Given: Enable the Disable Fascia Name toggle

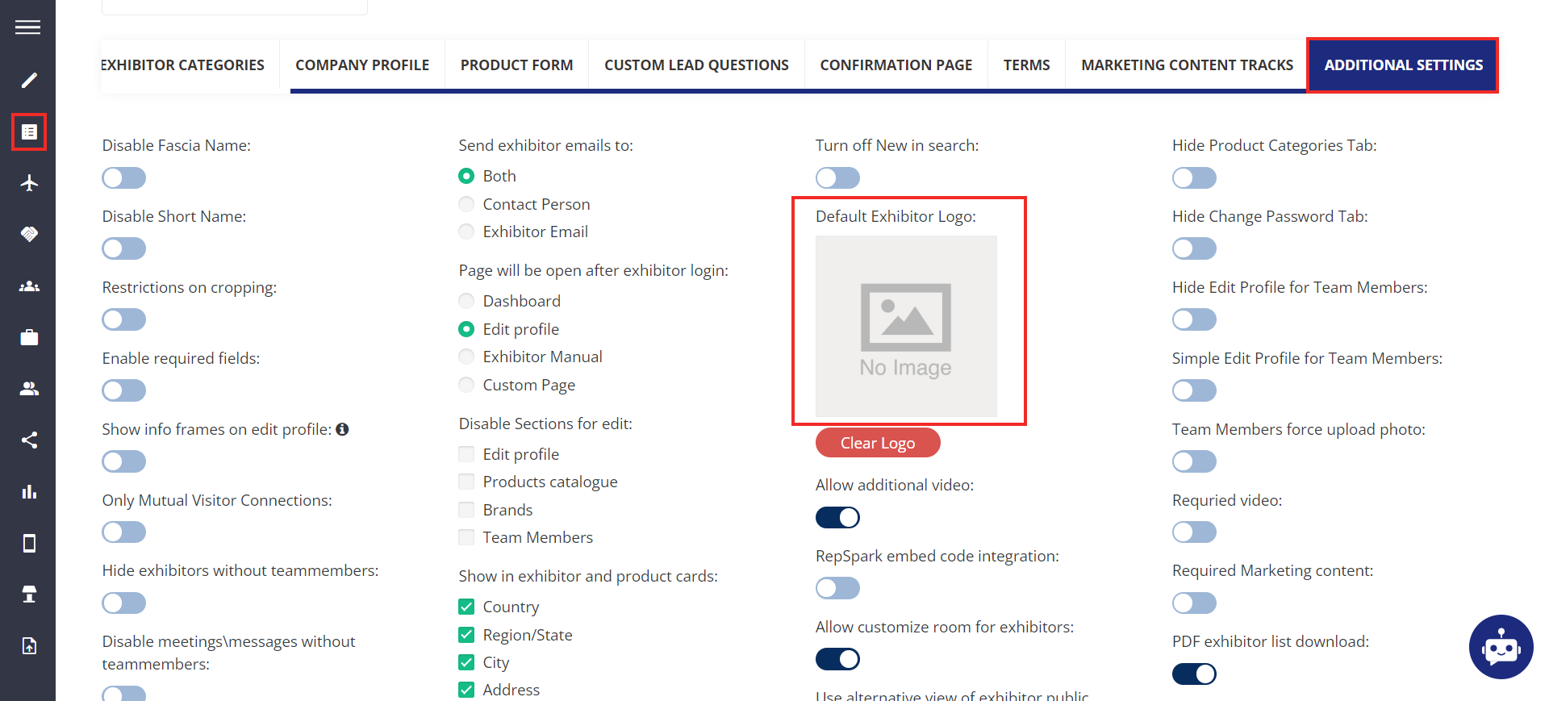Looking at the screenshot, I should click(x=123, y=177).
